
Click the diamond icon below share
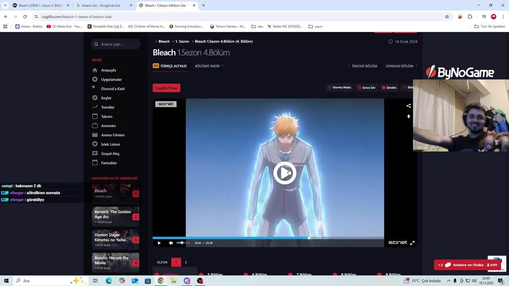[x=408, y=116]
